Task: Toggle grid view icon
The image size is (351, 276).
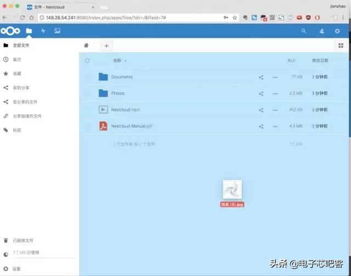Action: click(341, 46)
